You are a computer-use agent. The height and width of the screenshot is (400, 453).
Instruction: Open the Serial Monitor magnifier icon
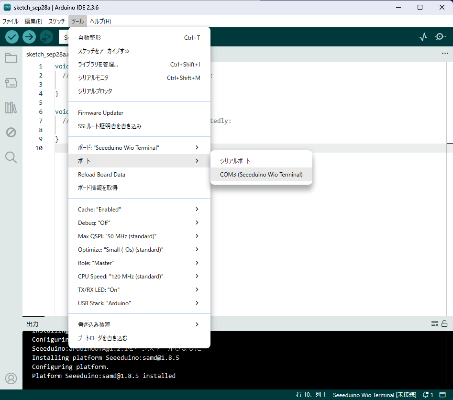pyautogui.click(x=440, y=37)
